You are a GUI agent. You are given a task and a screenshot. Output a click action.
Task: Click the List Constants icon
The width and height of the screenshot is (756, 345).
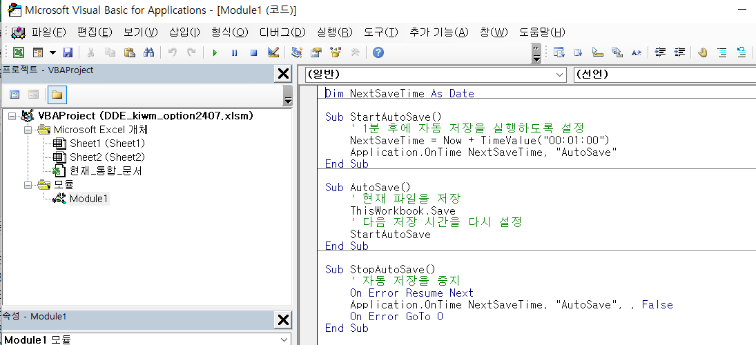578,52
